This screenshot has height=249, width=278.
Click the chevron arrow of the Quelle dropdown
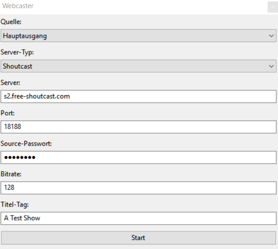pos(271,36)
